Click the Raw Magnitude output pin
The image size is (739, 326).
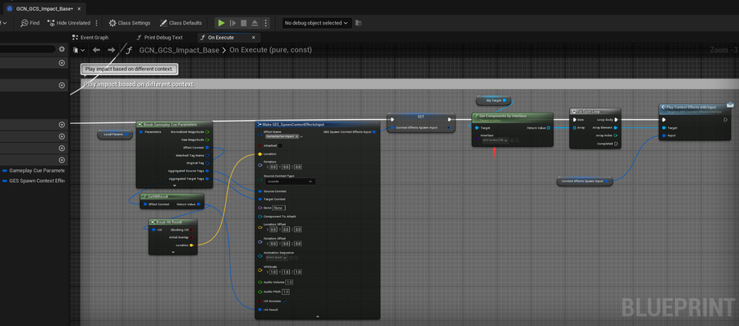point(208,140)
